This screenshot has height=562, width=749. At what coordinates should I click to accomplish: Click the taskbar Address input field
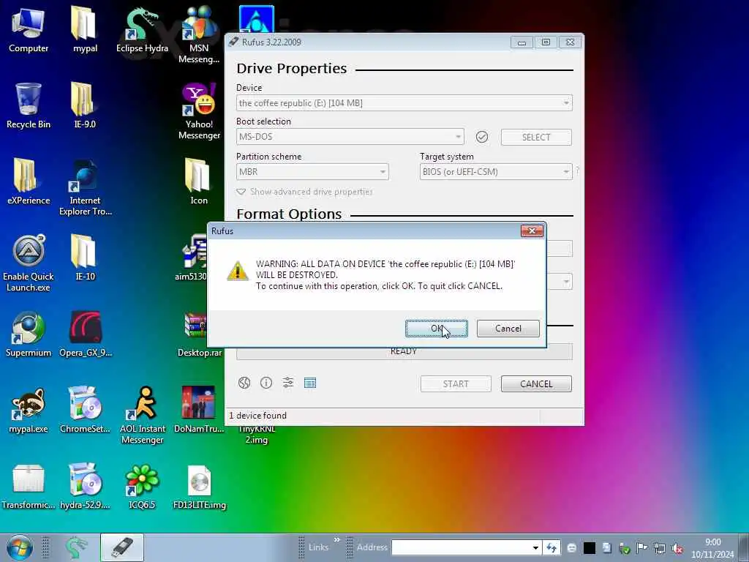click(461, 547)
